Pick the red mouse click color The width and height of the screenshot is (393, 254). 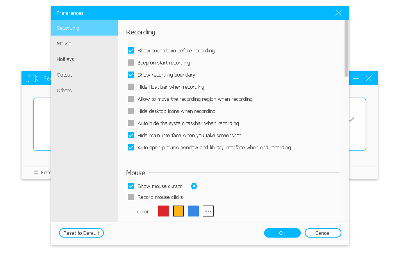[x=164, y=211]
